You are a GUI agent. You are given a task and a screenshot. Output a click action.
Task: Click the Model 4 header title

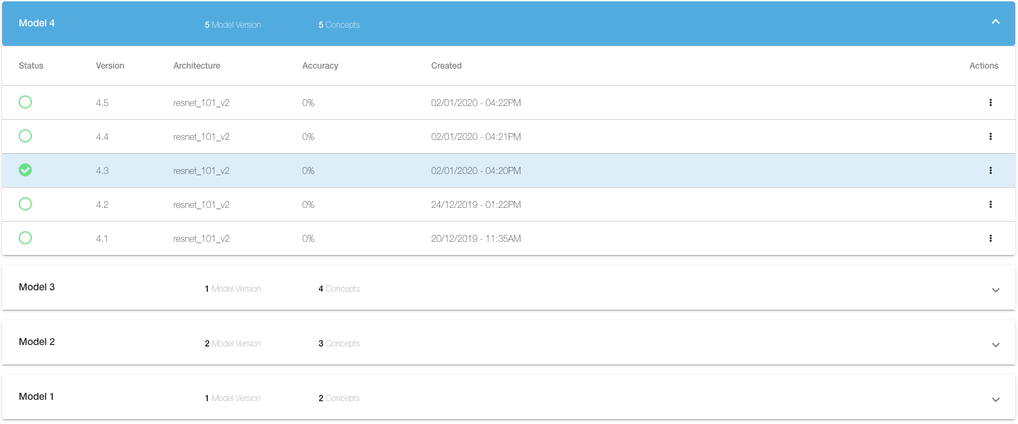(37, 23)
